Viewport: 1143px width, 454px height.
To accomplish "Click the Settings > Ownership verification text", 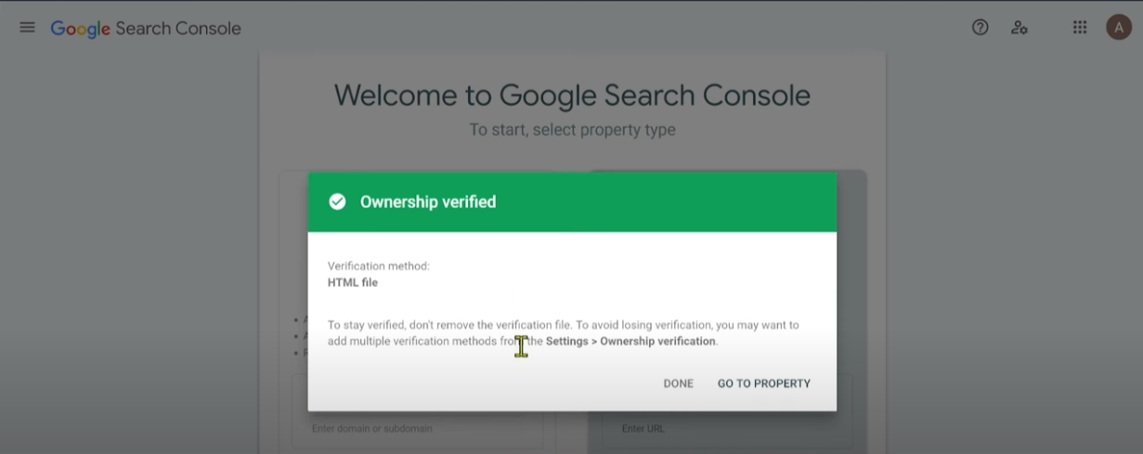I will click(x=630, y=342).
